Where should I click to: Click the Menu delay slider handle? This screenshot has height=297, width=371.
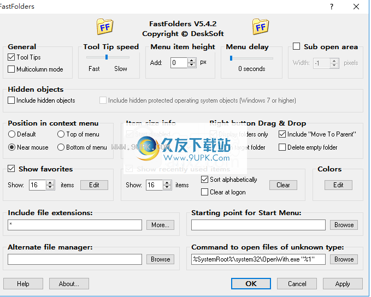click(231, 58)
